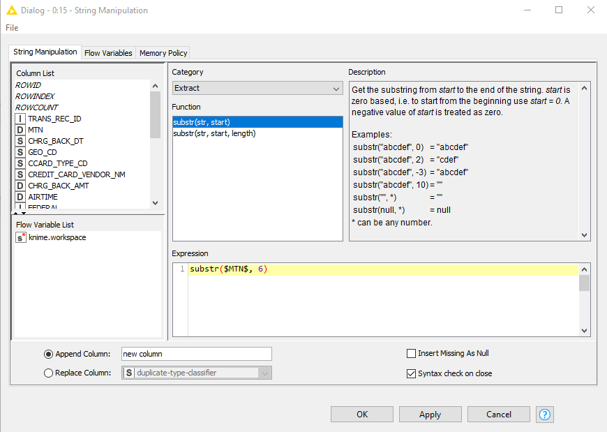Switch to the Memory Policy tab
Viewport: 607px width, 432px height.
pos(163,53)
